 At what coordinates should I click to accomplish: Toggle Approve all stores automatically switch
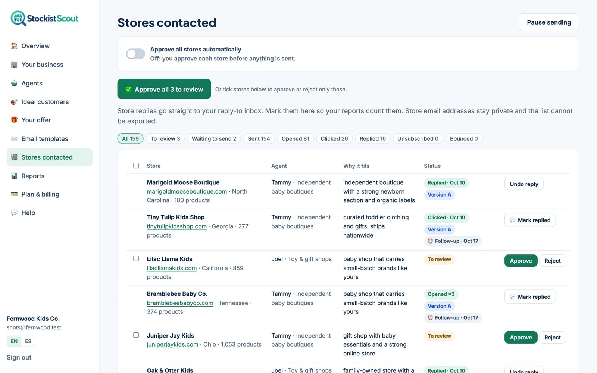point(135,54)
